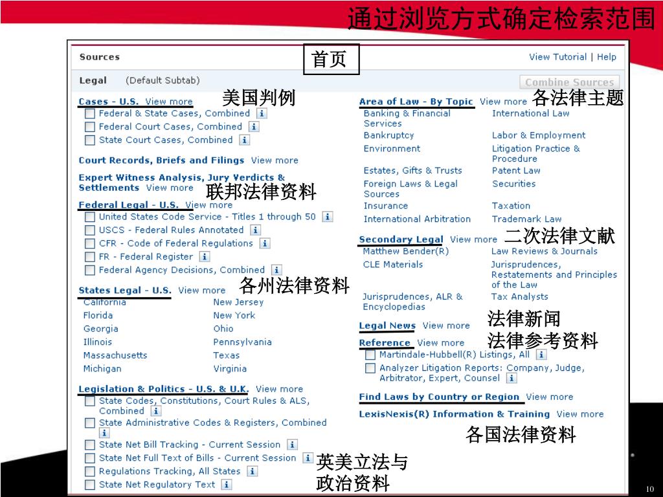Open Law Reviews & Journals

tap(544, 251)
